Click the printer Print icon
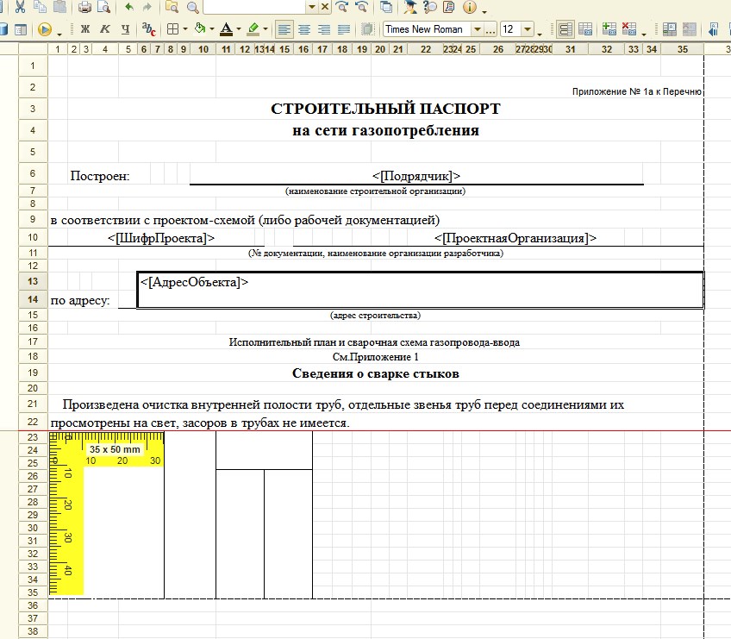The width and height of the screenshot is (731, 639). coord(84,7)
